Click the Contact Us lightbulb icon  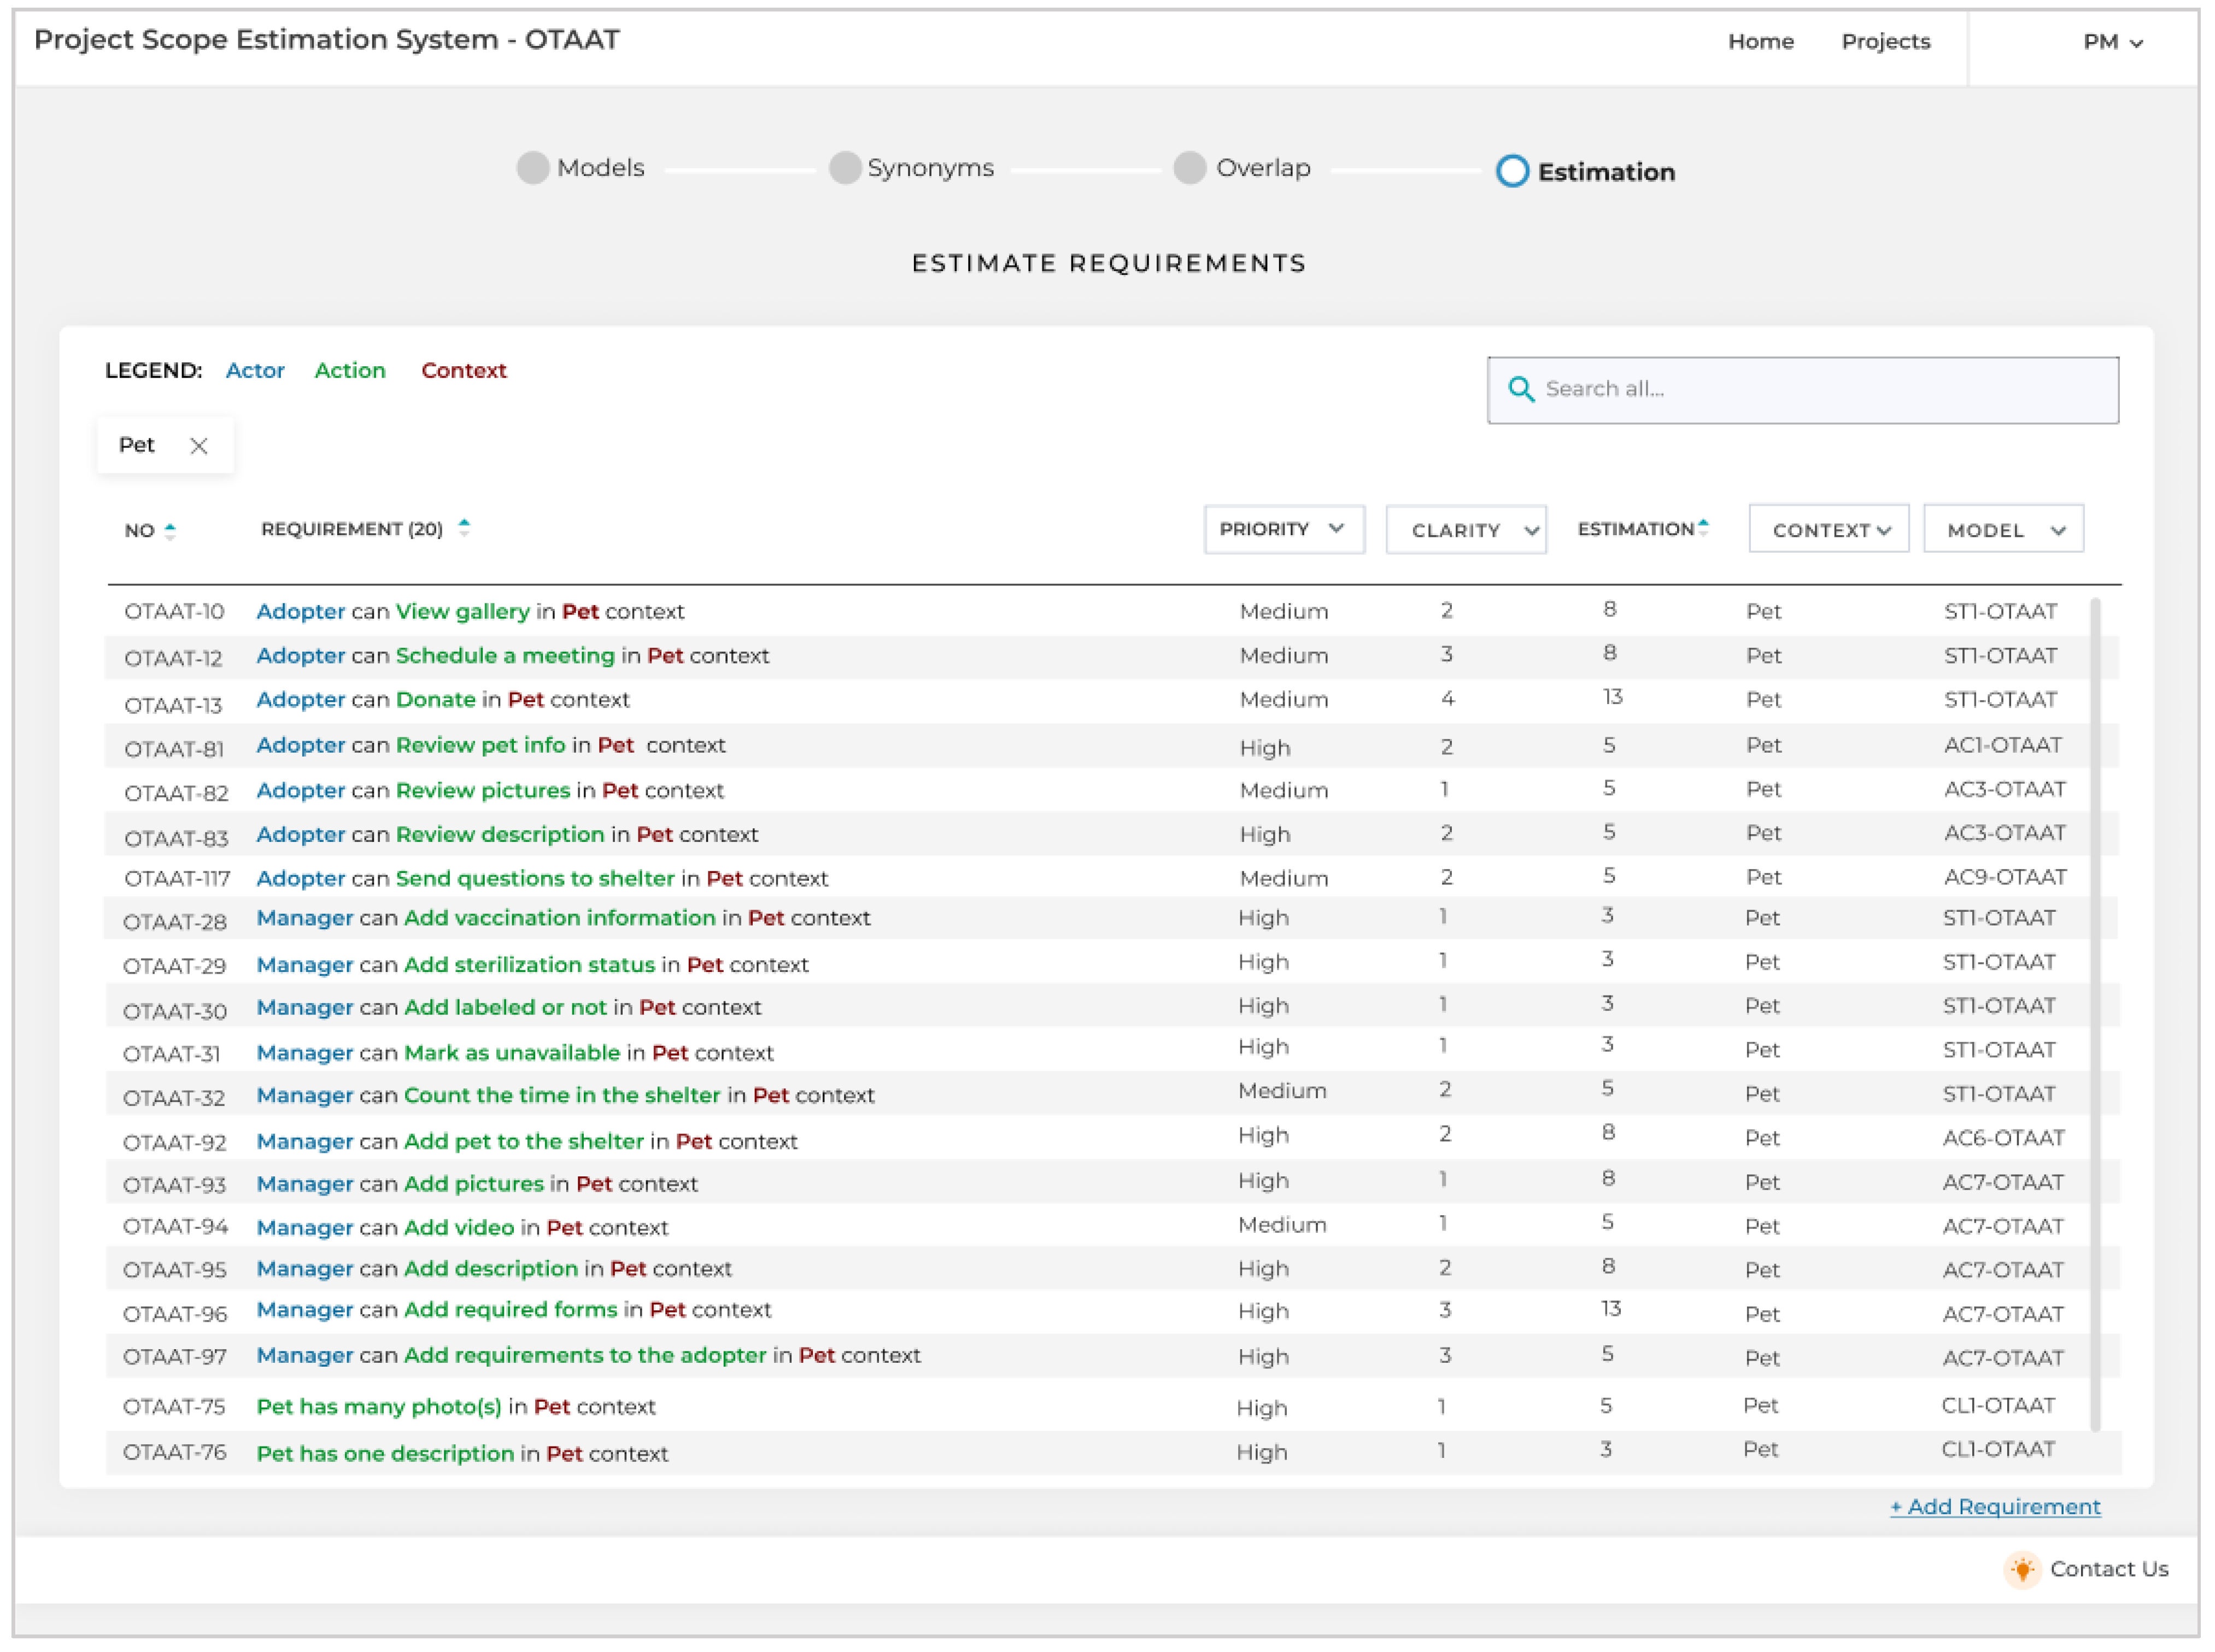2022,1569
